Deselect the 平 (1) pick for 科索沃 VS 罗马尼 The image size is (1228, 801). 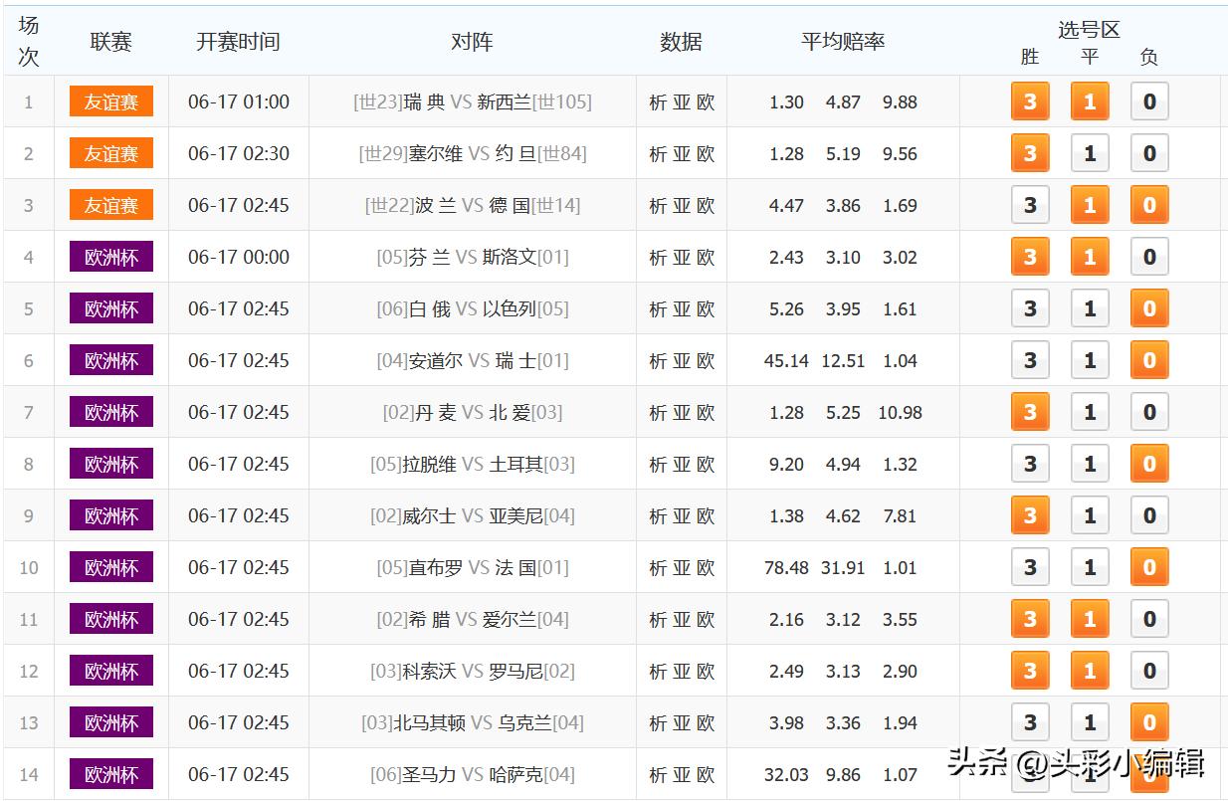click(1090, 671)
